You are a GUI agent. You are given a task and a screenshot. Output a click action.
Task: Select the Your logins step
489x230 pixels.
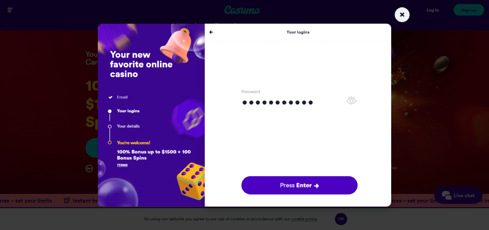[x=128, y=111]
